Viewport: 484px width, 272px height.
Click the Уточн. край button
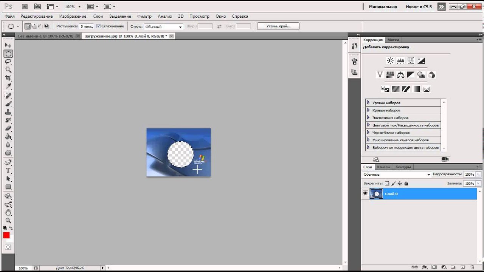pyautogui.click(x=278, y=26)
